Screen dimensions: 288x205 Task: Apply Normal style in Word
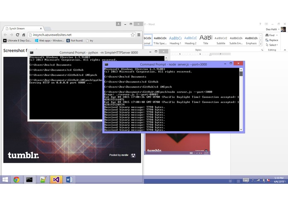[x=148, y=40]
